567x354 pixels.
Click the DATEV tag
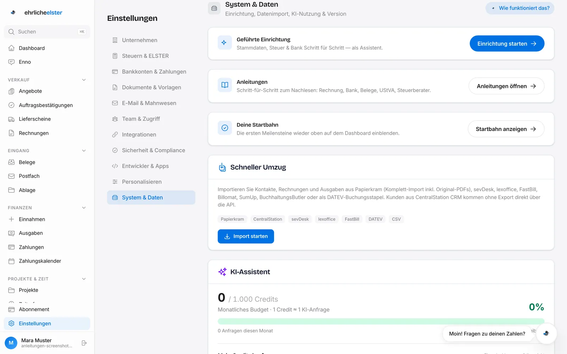point(375,219)
